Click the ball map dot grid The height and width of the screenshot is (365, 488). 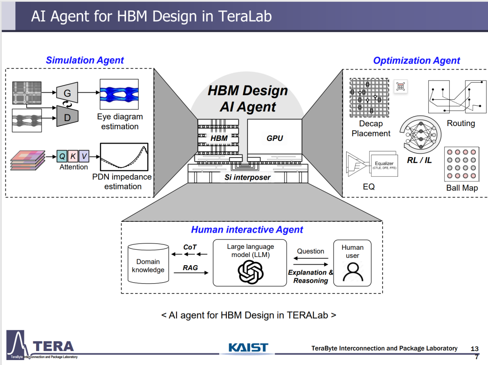pyautogui.click(x=461, y=164)
